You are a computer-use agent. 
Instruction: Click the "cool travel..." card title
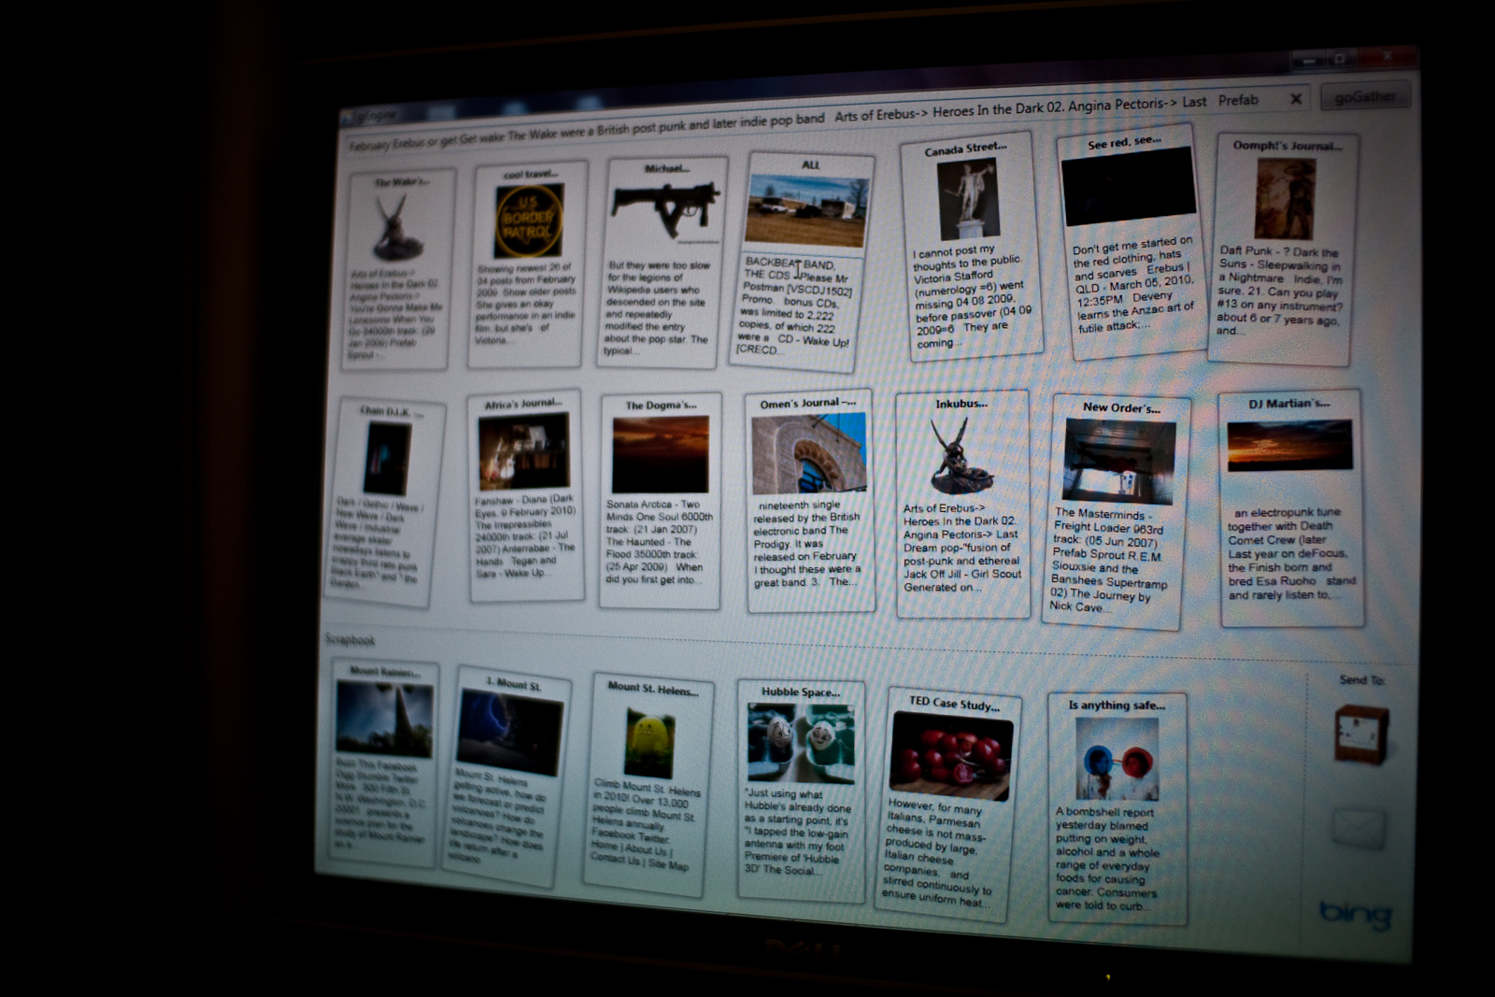(x=531, y=174)
